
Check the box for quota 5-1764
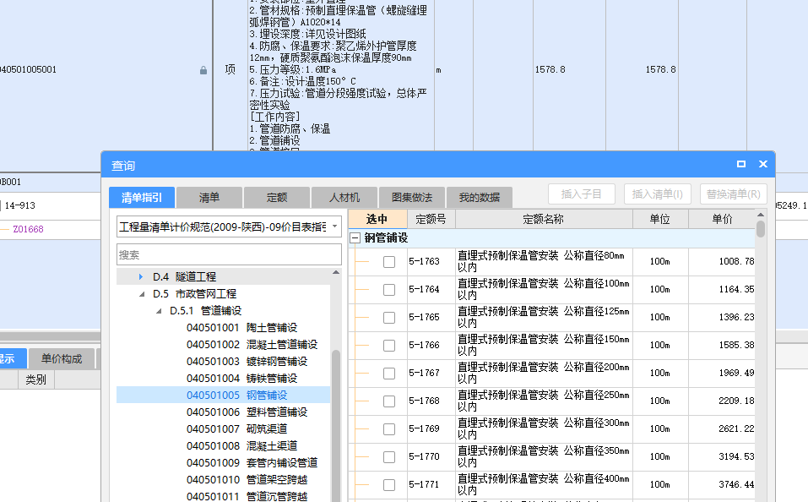(x=389, y=289)
